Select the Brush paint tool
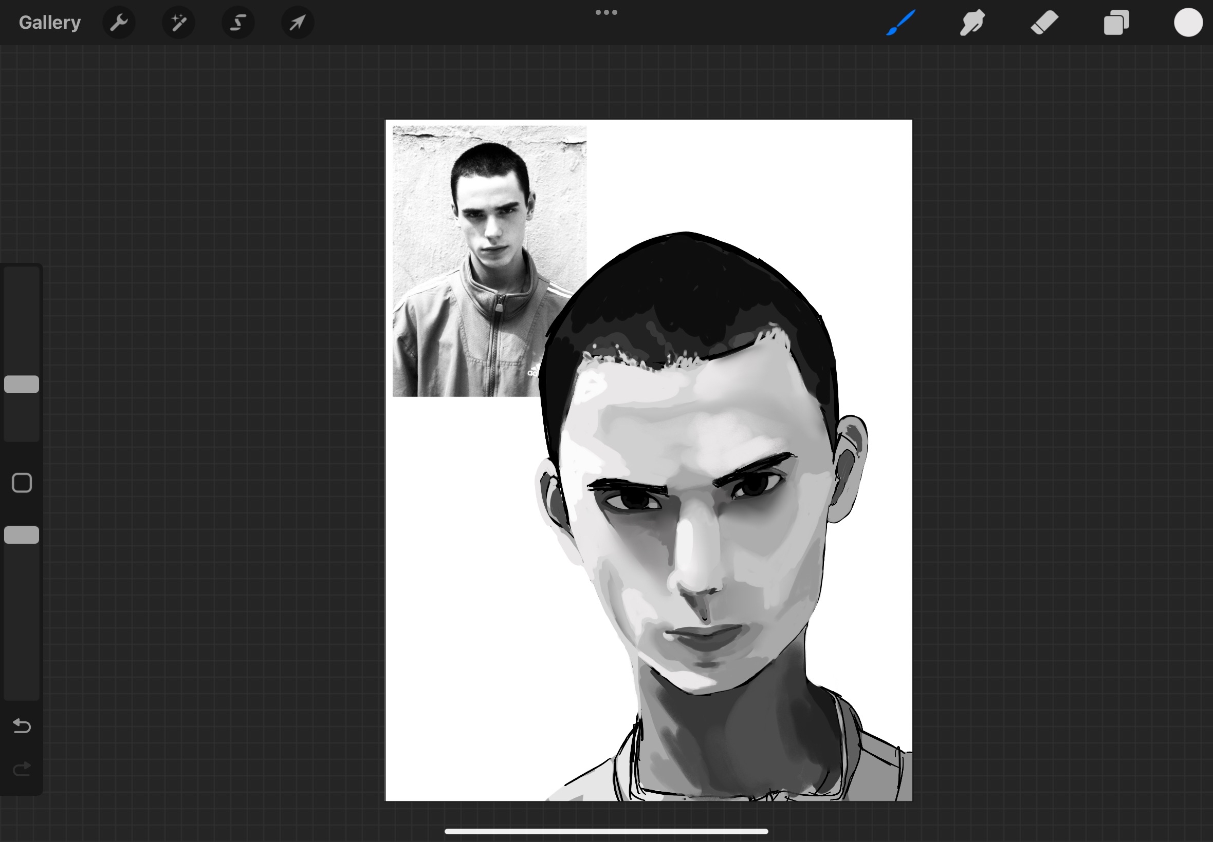Viewport: 1213px width, 842px height. coord(901,23)
